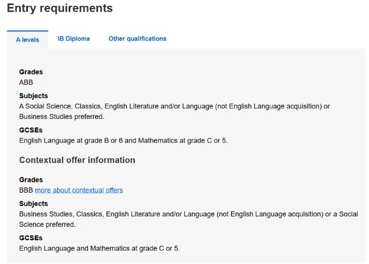Open the Other qualifications tab
This screenshot has width=369, height=264.
[x=138, y=39]
